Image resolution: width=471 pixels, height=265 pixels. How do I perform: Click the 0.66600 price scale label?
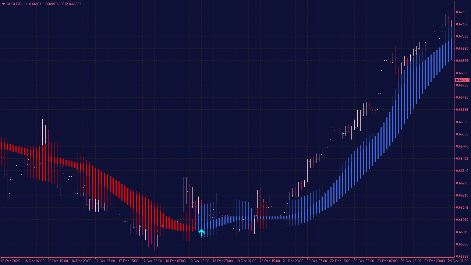pos(462,122)
